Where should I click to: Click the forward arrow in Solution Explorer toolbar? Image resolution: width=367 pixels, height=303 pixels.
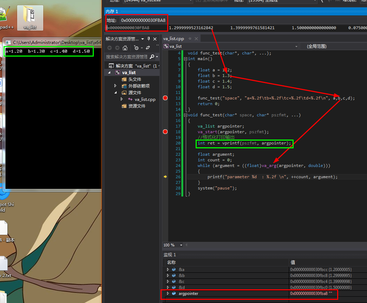[x=117, y=48]
